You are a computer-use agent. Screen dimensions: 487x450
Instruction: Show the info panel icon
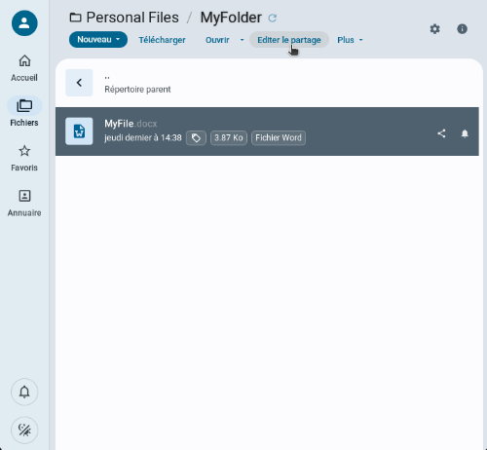pyautogui.click(x=462, y=29)
